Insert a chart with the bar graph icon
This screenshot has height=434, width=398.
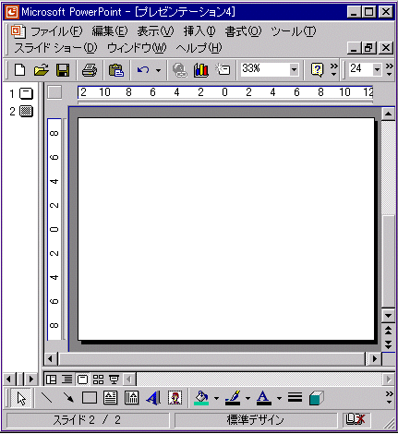click(x=201, y=70)
